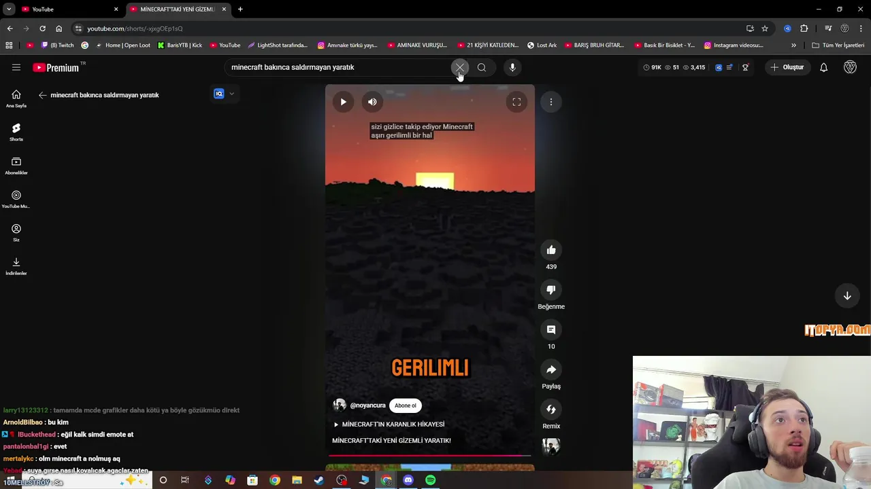871x489 pixels.
Task: Open Microsoft Store from the taskbar
Action: click(x=252, y=480)
